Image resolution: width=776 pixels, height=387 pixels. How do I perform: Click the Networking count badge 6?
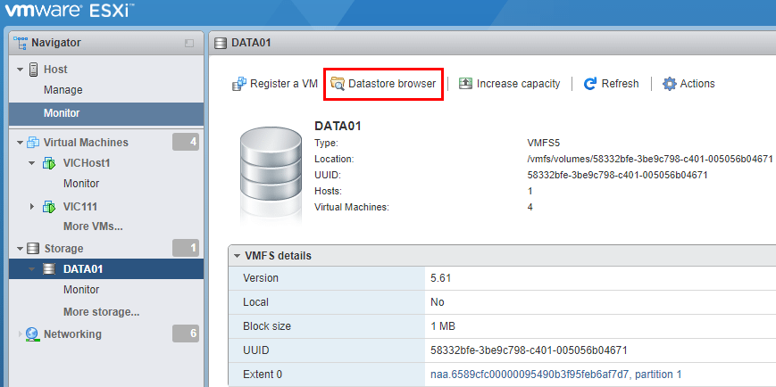[x=186, y=333]
